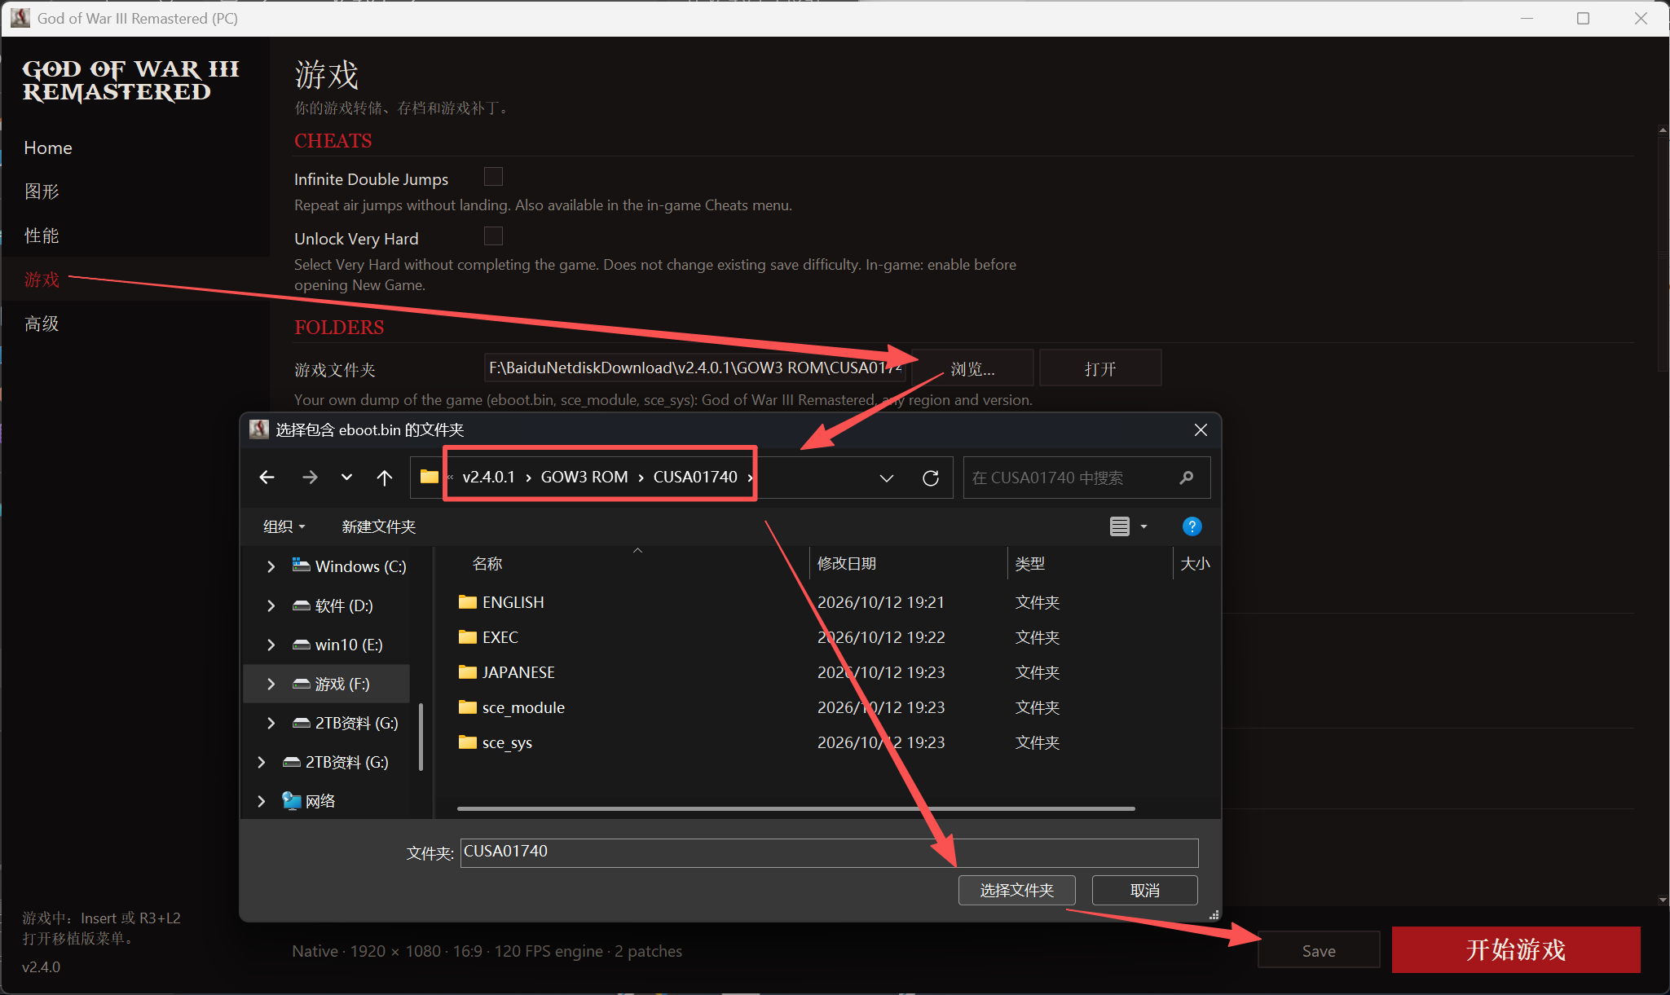This screenshot has height=995, width=1670.
Task: Open the ENGLISH folder icon
Action: point(468,602)
